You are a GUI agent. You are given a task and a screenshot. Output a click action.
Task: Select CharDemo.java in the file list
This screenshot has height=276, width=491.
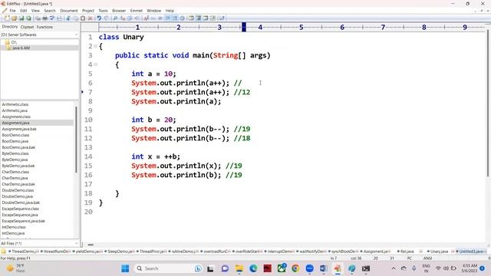[15, 178]
